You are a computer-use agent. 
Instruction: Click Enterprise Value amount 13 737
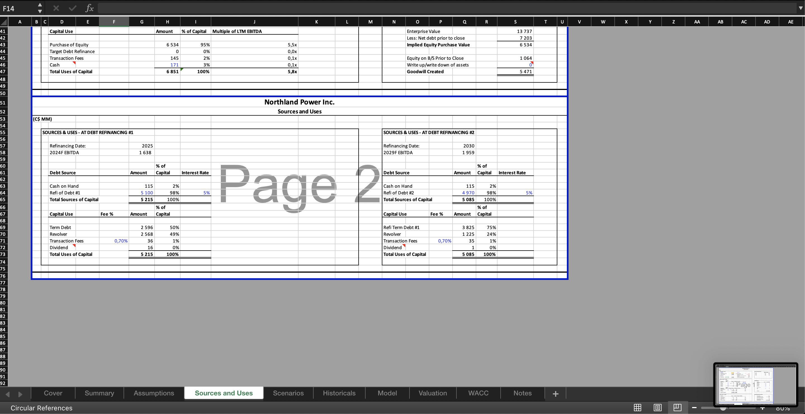point(524,31)
